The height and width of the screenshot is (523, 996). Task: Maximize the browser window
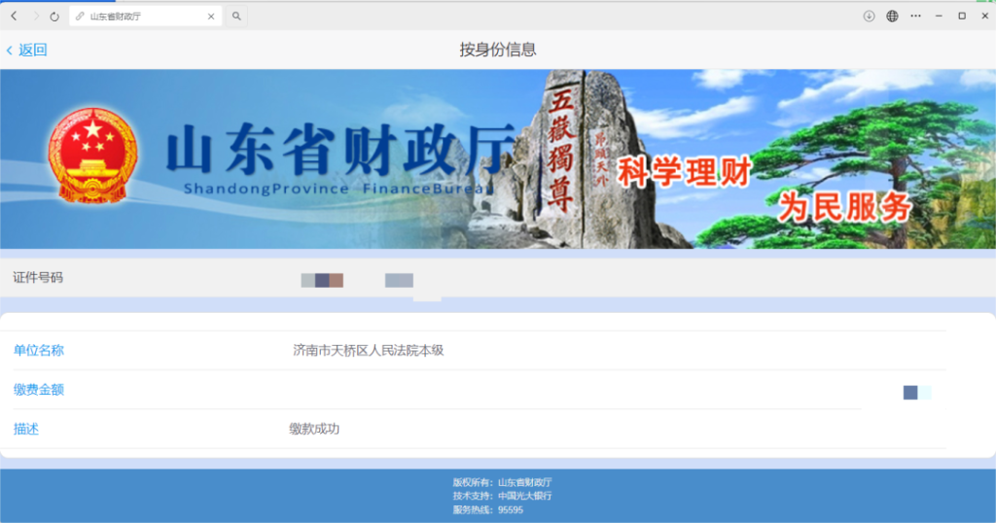tap(962, 17)
